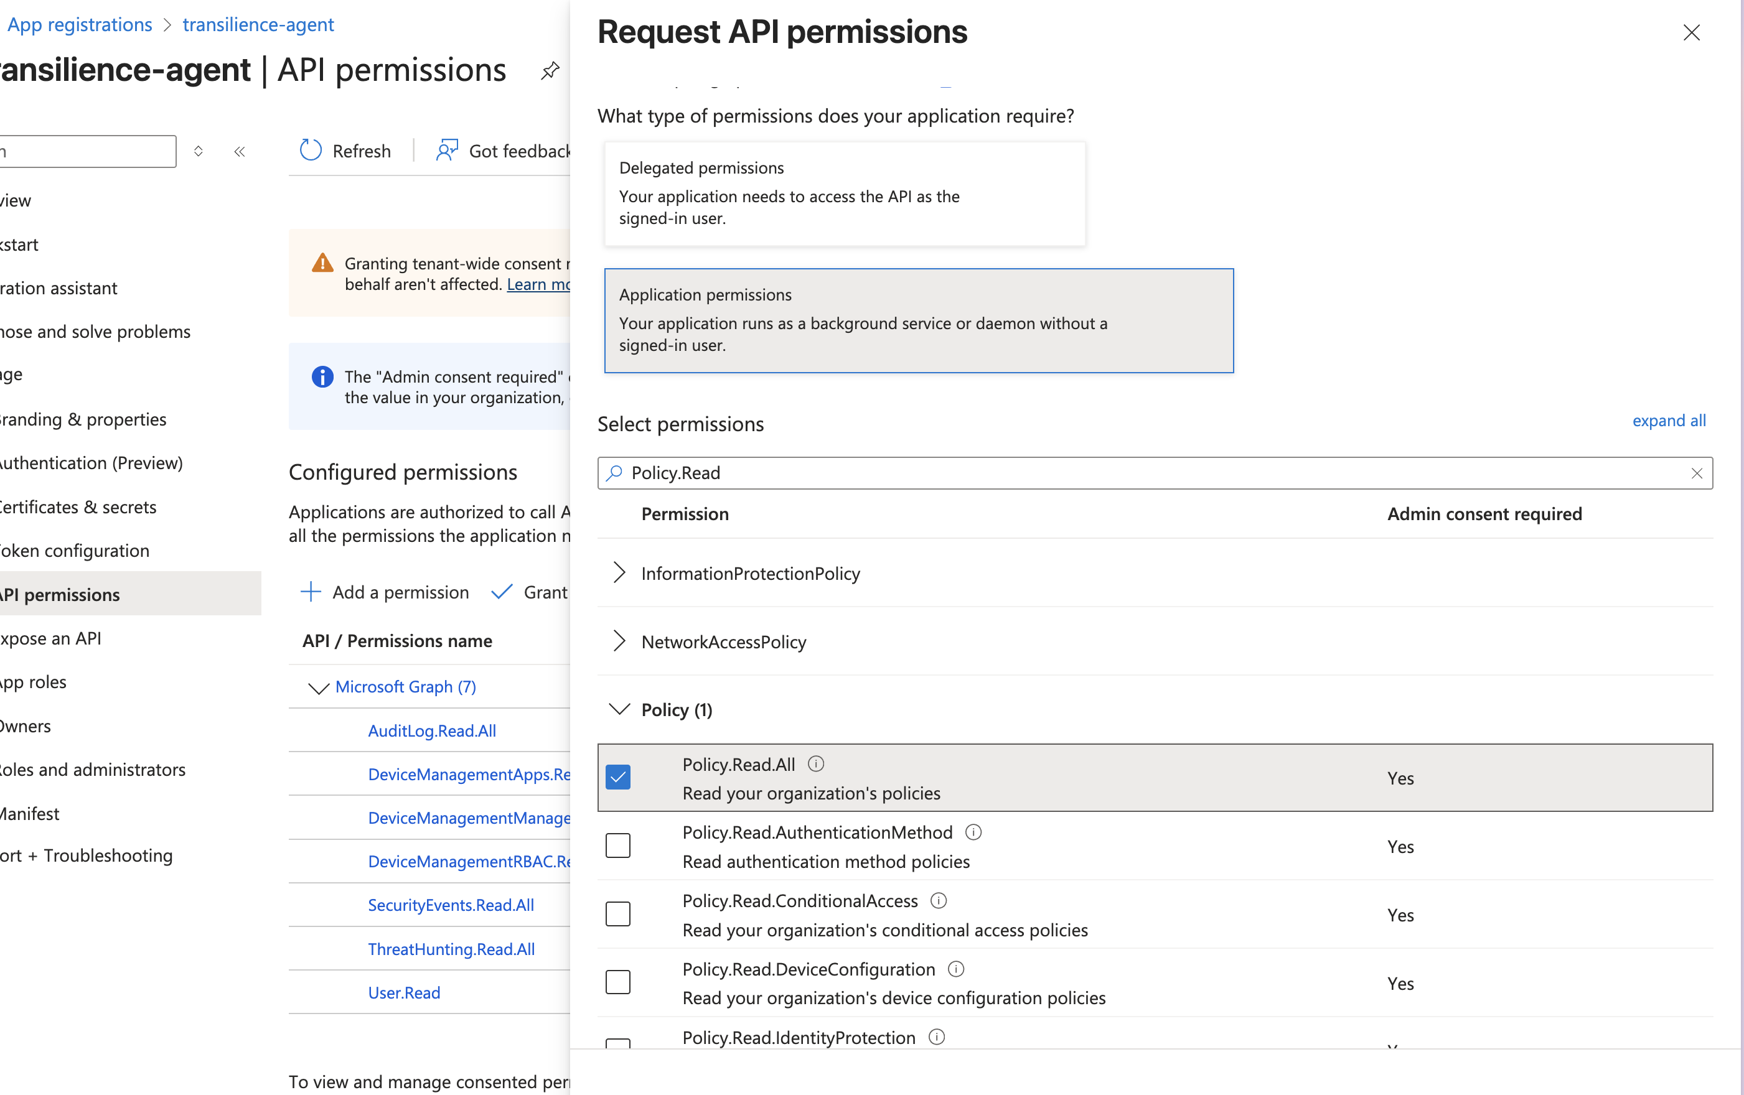The image size is (1744, 1095).
Task: Open Roles and administrators sidebar item
Action: pos(93,770)
